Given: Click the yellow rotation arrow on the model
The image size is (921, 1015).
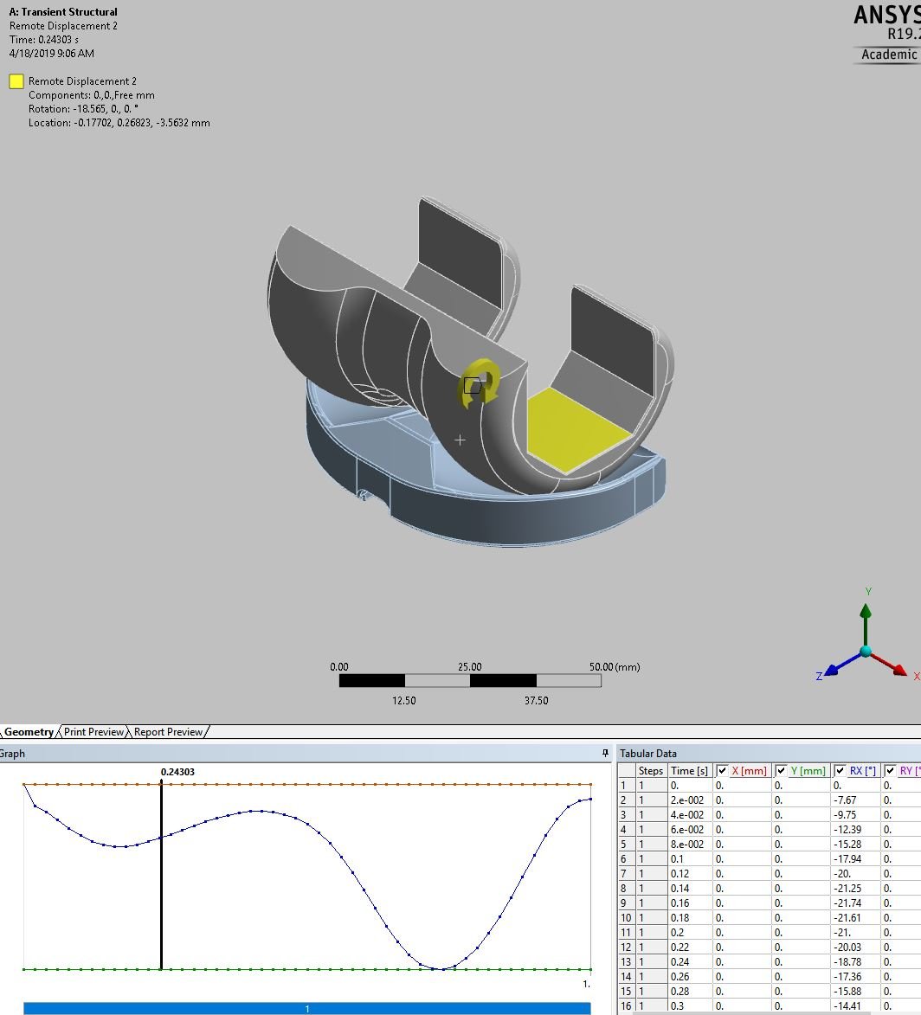Looking at the screenshot, I should coord(480,384).
